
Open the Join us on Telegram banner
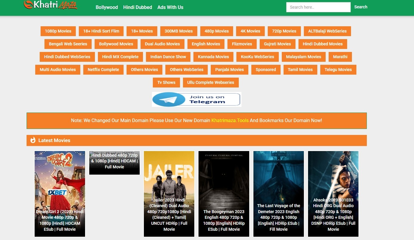(x=196, y=99)
